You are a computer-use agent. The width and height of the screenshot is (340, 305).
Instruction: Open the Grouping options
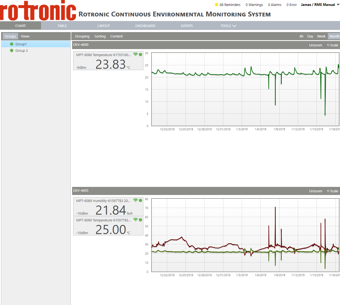[x=82, y=36]
